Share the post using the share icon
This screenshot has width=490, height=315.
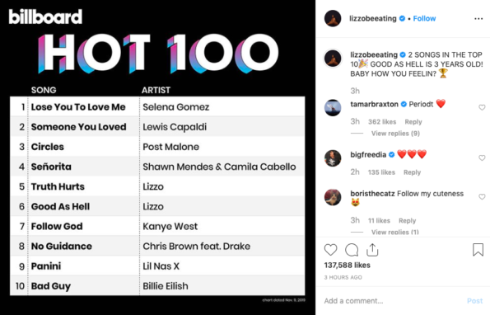point(372,250)
